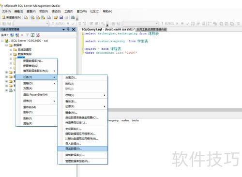Choose 新建数据库(N)... in context menu
This screenshot has width=242, height=177.
36,61
